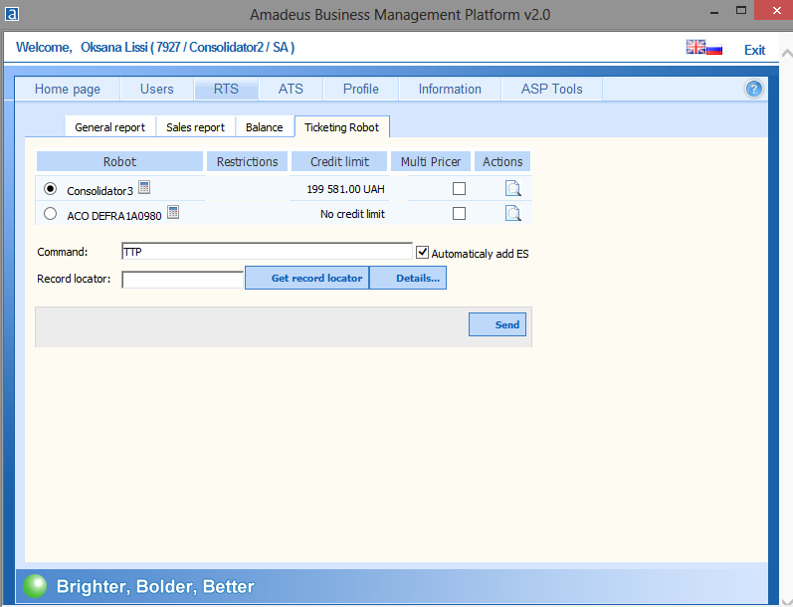This screenshot has width=793, height=607.
Task: Switch to Balance tab
Action: click(264, 127)
